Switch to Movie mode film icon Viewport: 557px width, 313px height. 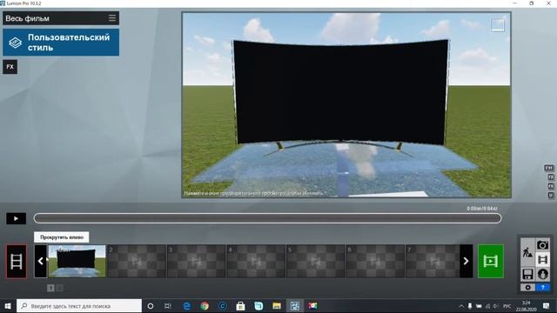pos(542,259)
